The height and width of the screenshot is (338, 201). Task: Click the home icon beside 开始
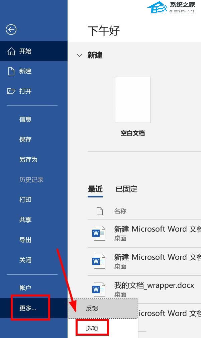11,51
